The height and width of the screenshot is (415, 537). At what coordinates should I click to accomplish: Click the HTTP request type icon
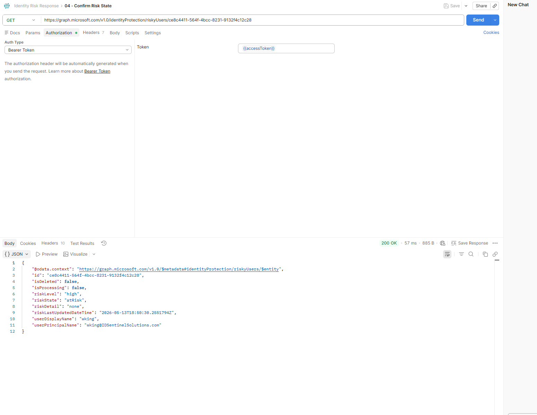click(7, 6)
